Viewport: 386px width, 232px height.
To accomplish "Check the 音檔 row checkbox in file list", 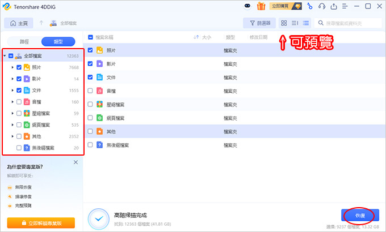I will coord(90,91).
